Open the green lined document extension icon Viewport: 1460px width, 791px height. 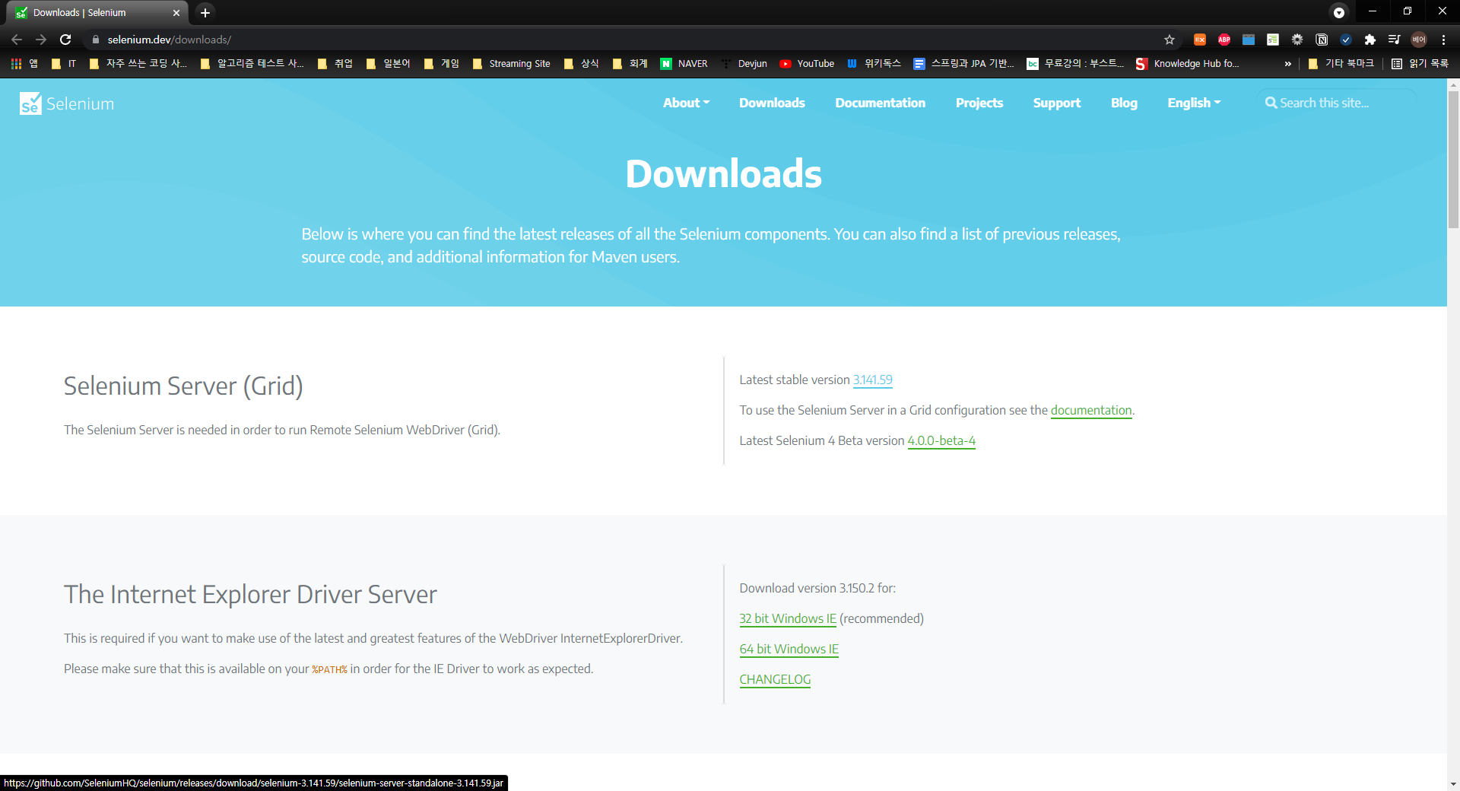(1273, 40)
